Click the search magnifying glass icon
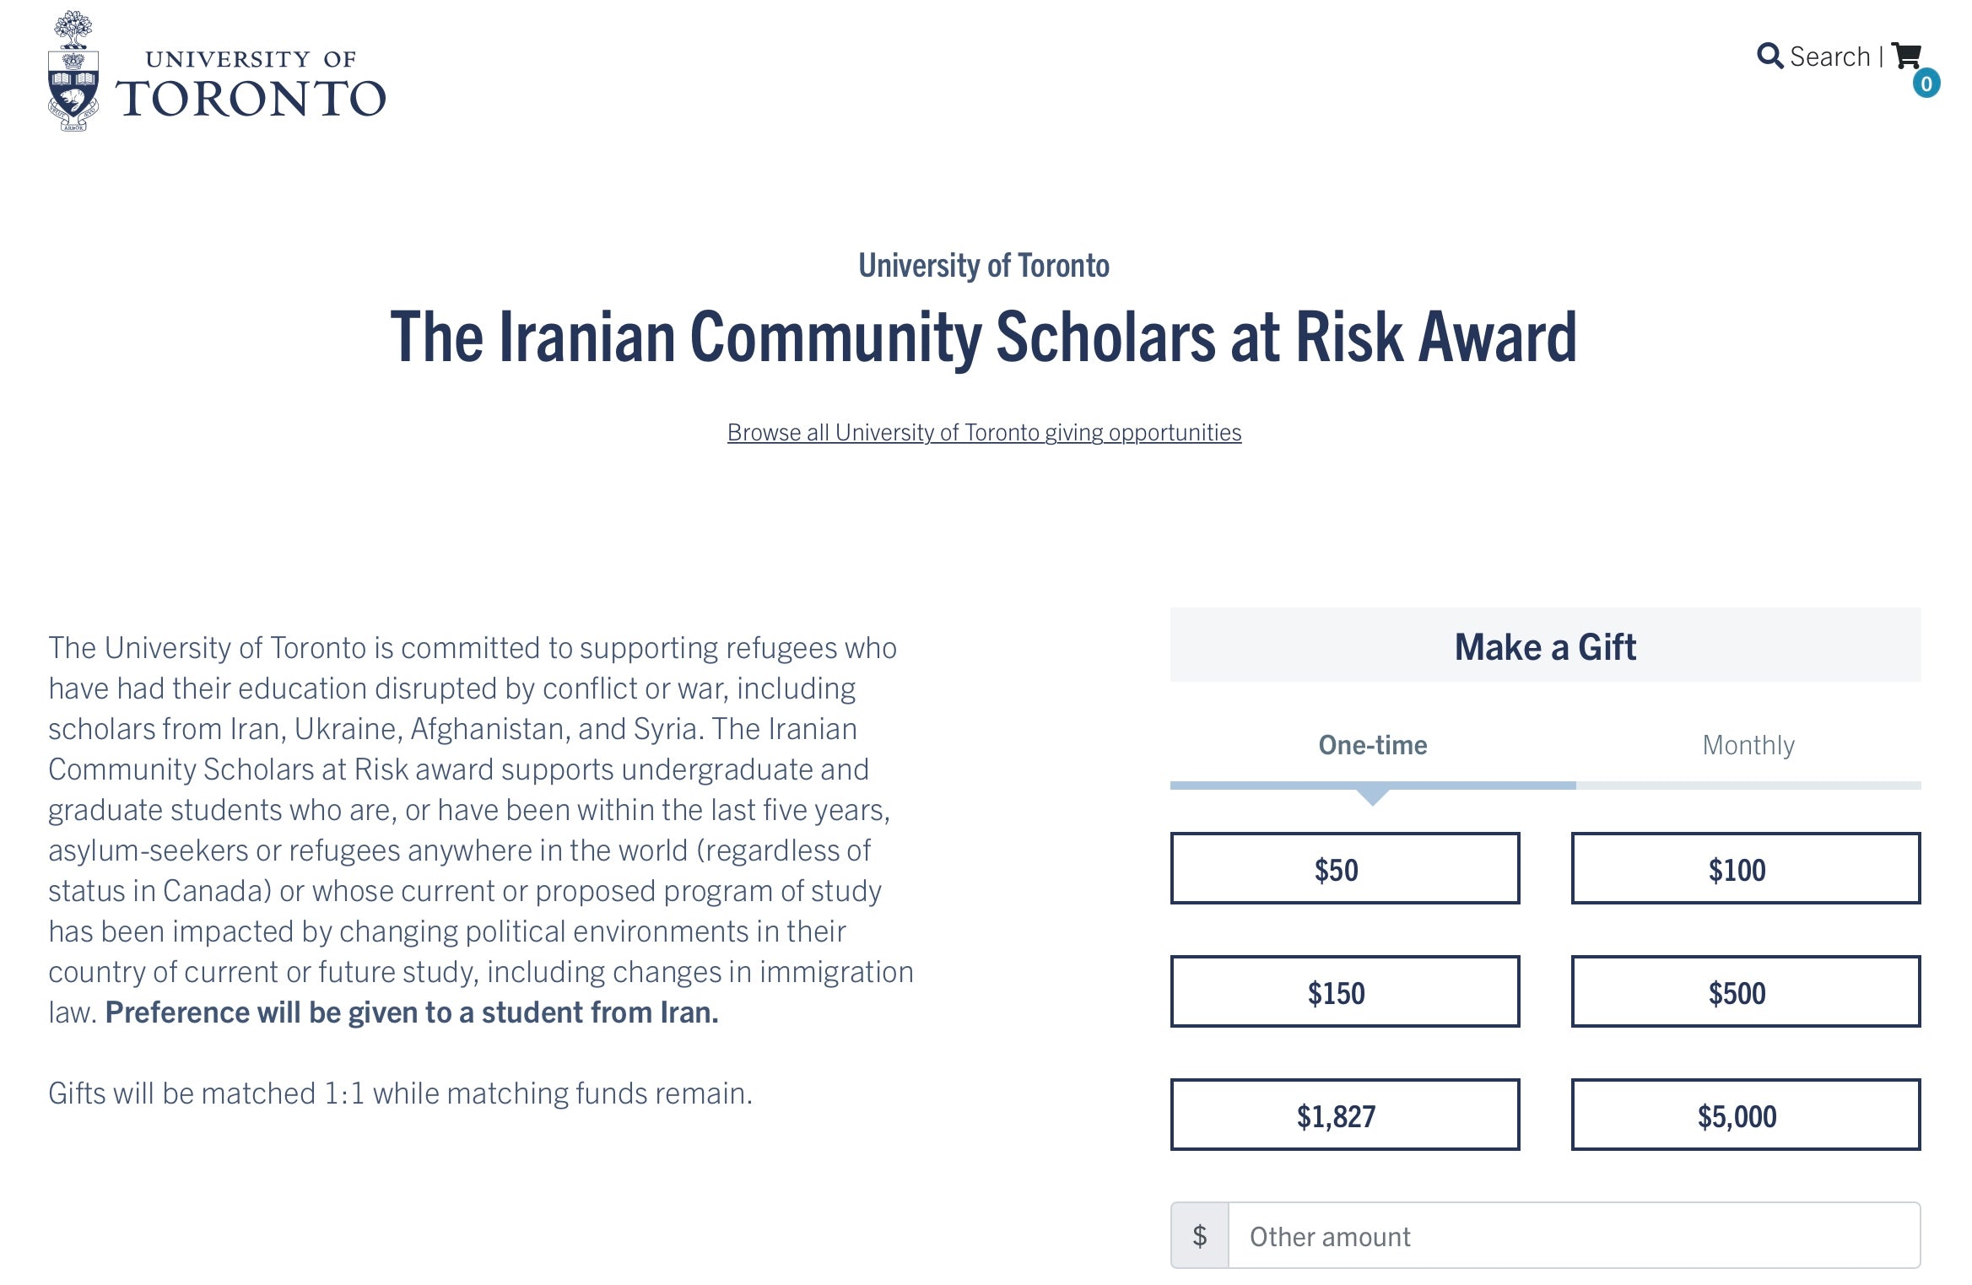Viewport: 1972px width, 1285px height. click(1769, 57)
